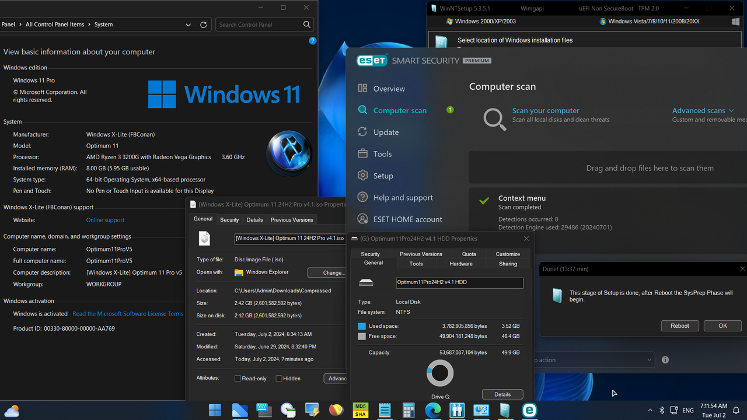Click the ESET HOME account icon
The image size is (747, 420).
tap(362, 219)
